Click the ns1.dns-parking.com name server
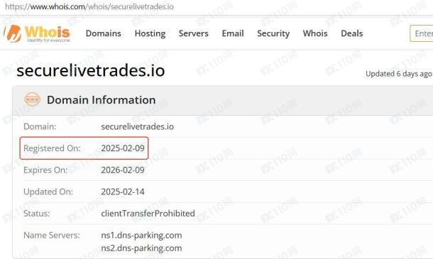Viewport: 433px width, 259px height. (141, 236)
